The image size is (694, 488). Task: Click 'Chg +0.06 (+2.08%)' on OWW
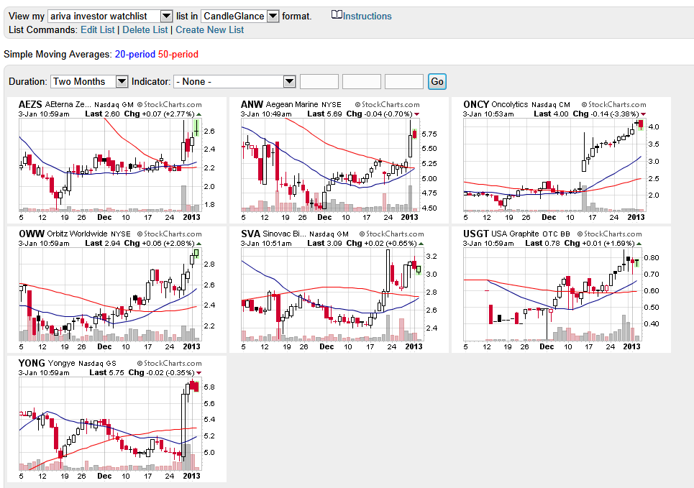click(x=160, y=244)
